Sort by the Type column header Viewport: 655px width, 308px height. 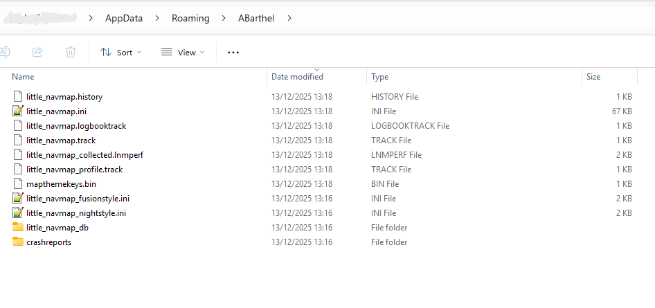(x=379, y=77)
